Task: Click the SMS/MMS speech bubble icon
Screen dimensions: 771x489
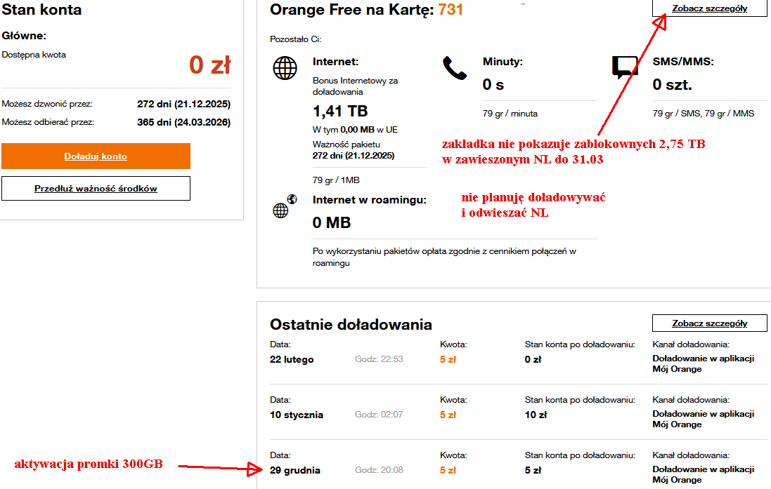Action: (x=625, y=68)
